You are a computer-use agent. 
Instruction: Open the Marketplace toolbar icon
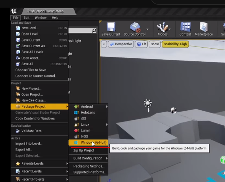204,27
